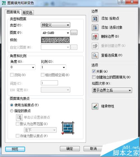Click the Add: Select Objects (选择对象) icon

pos(95,28)
